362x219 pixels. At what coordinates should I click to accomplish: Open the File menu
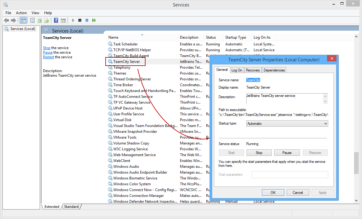pos(8,13)
